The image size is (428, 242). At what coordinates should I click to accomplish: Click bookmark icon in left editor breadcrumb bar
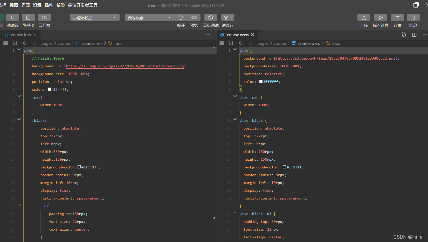[15, 43]
